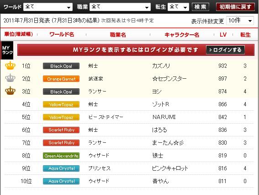Click level value 874
This screenshot has height=195, width=259.
click(x=222, y=92)
